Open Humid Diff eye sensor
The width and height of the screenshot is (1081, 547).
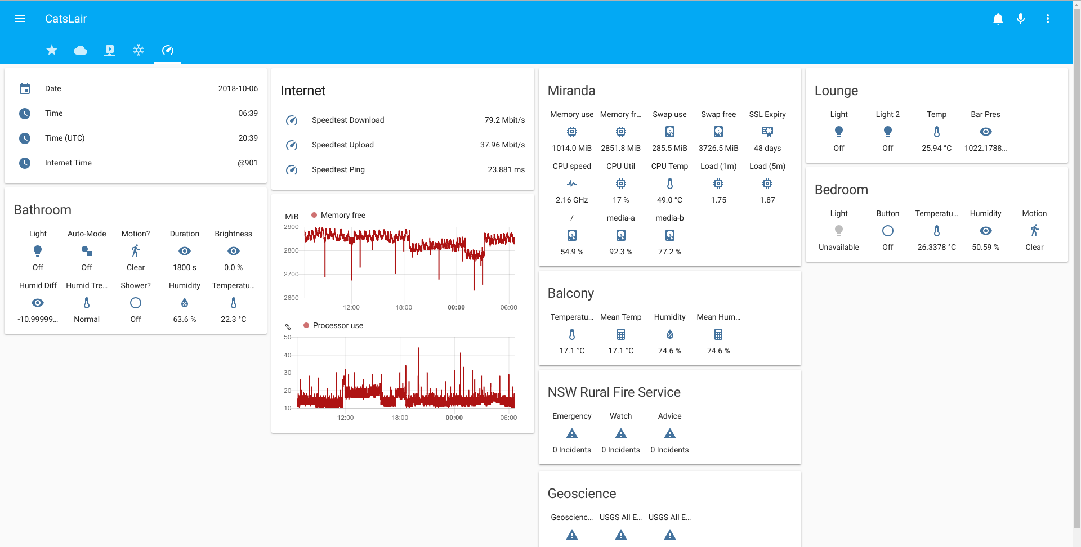click(38, 303)
